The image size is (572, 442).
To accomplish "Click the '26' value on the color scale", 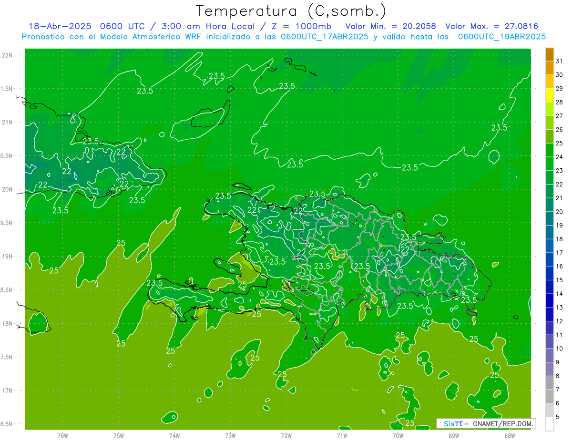I will click(x=560, y=129).
